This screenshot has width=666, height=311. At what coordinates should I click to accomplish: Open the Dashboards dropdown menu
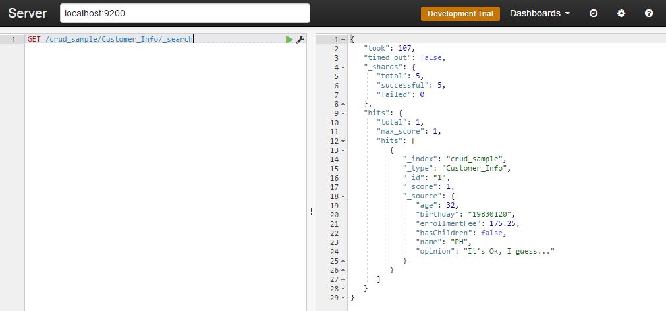pyautogui.click(x=540, y=13)
